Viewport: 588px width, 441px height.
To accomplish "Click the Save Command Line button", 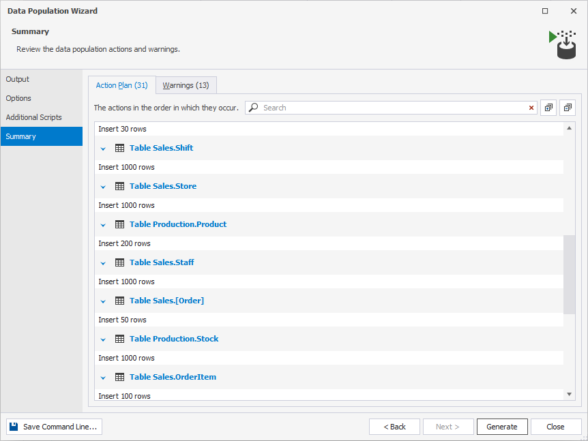I will coord(54,427).
